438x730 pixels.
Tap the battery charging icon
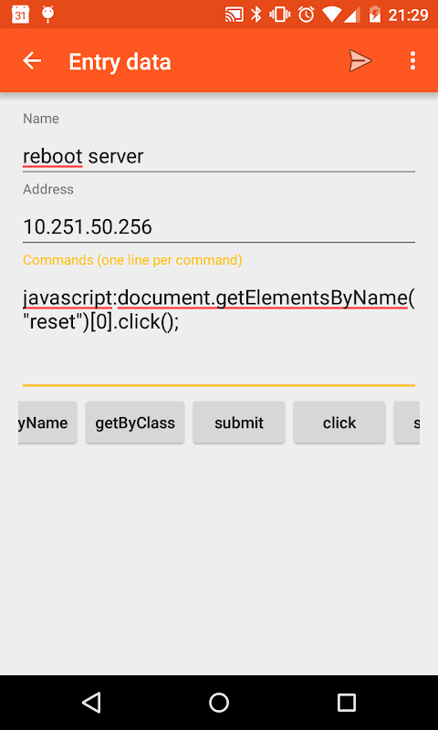tap(375, 15)
